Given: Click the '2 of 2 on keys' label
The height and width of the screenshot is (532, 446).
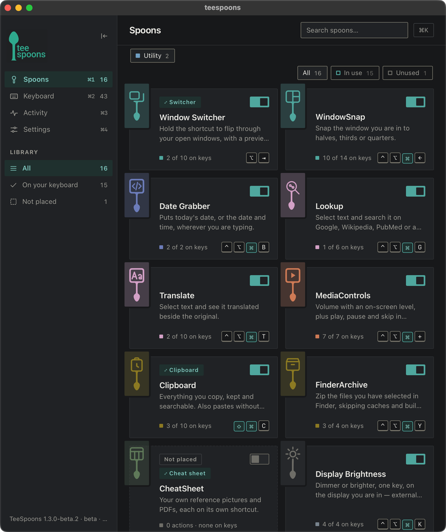Looking at the screenshot, I should tap(187, 247).
